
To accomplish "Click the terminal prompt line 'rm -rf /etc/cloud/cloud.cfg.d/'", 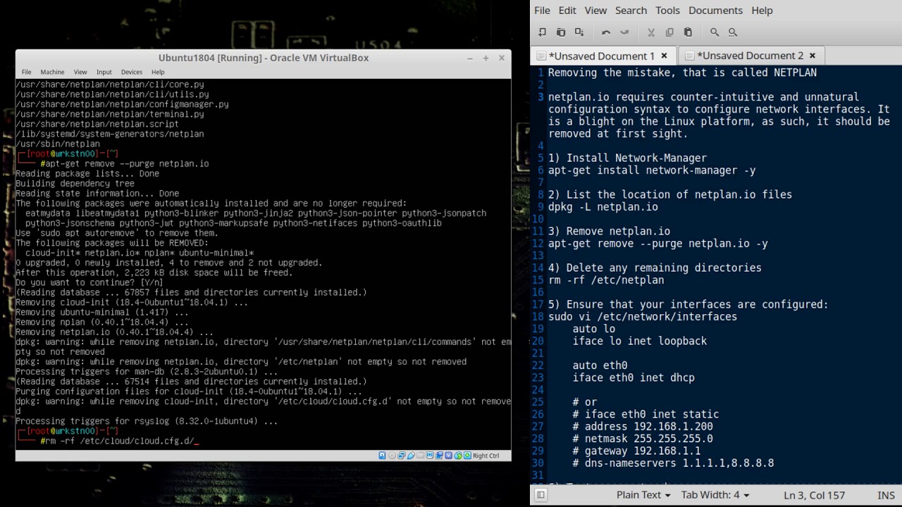I will [120, 442].
